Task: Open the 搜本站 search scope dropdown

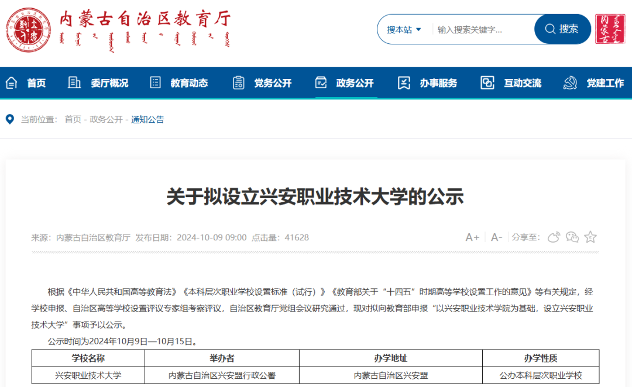Action: [401, 29]
